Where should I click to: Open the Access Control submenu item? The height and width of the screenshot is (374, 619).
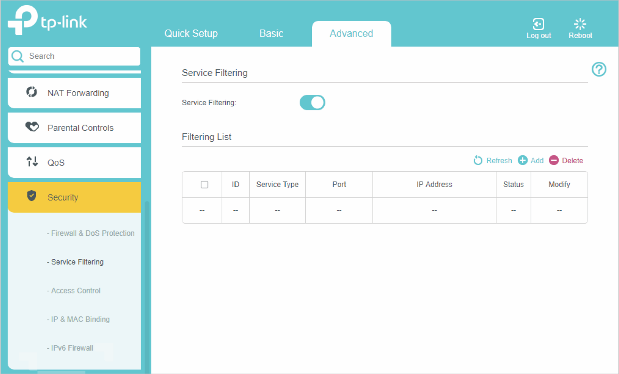[x=75, y=291]
